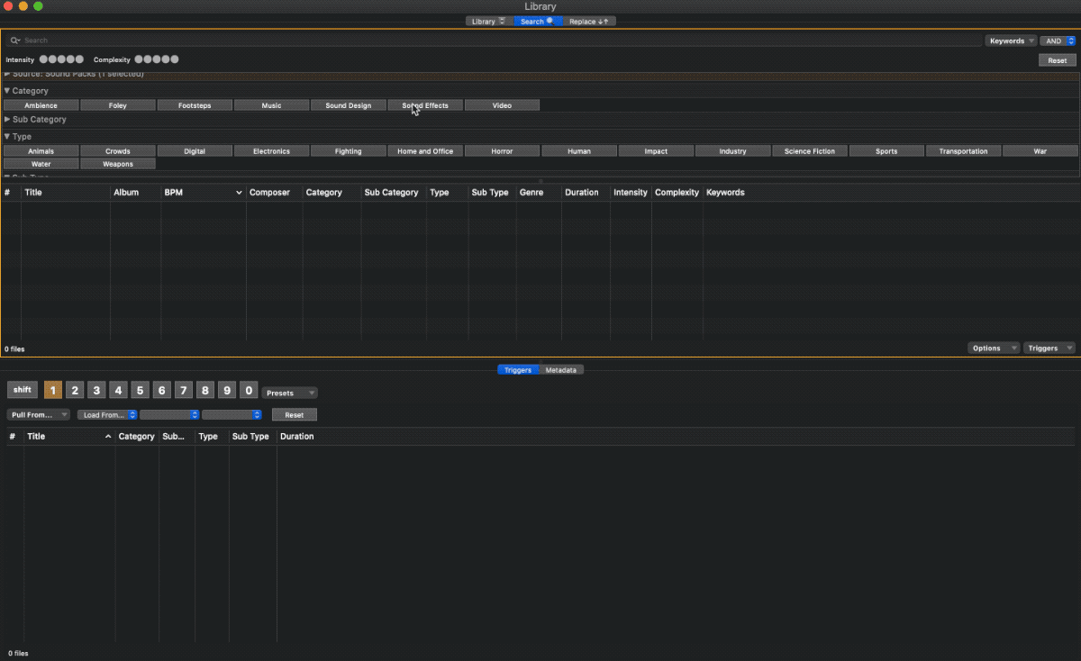The height and width of the screenshot is (661, 1081).
Task: Choose the Science Fiction type filter
Action: tap(810, 151)
